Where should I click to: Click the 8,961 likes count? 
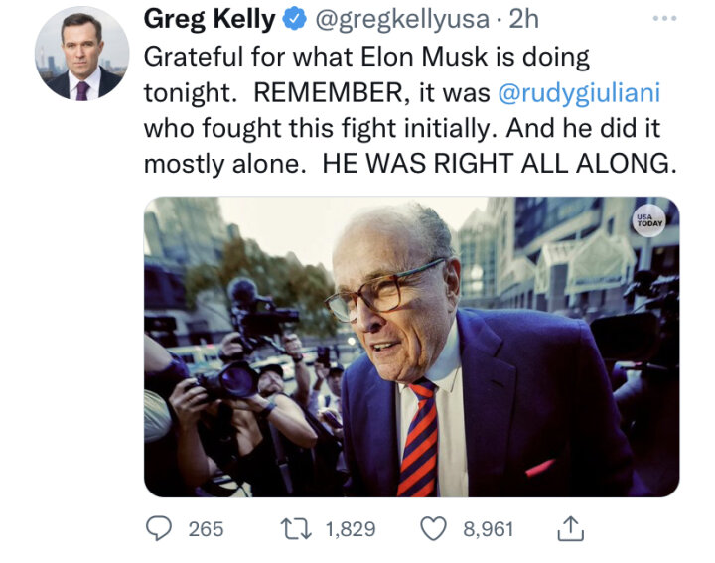[489, 529]
